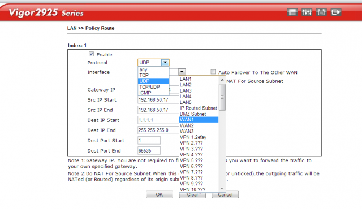This screenshot has width=362, height=209.
Task: Choose TCP in Protocol list
Action: (x=153, y=75)
